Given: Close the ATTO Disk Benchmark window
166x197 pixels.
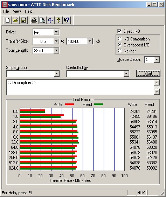Looking at the screenshot, I should [161, 5].
